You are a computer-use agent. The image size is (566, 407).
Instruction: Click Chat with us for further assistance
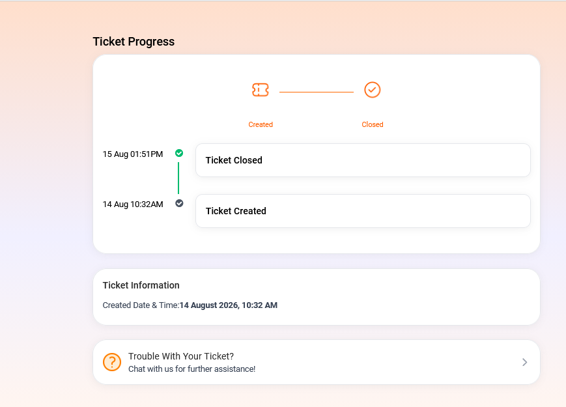[191, 369]
